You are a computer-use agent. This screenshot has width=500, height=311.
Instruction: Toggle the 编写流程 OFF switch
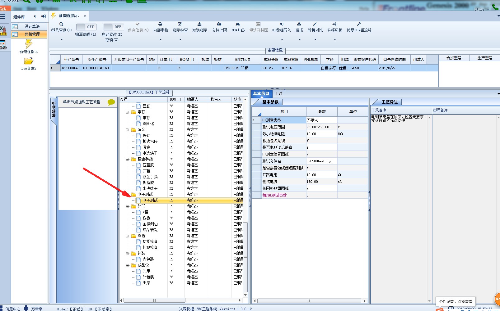click(x=86, y=27)
